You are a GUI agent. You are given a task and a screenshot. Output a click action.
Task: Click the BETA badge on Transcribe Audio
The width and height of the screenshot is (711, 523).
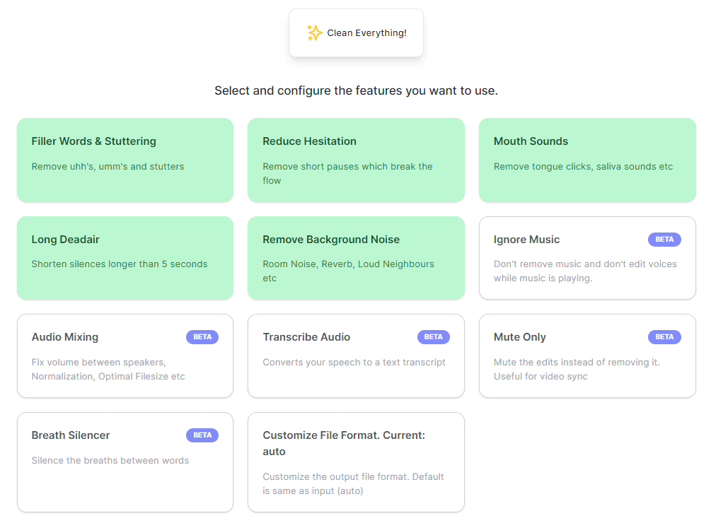coord(434,337)
